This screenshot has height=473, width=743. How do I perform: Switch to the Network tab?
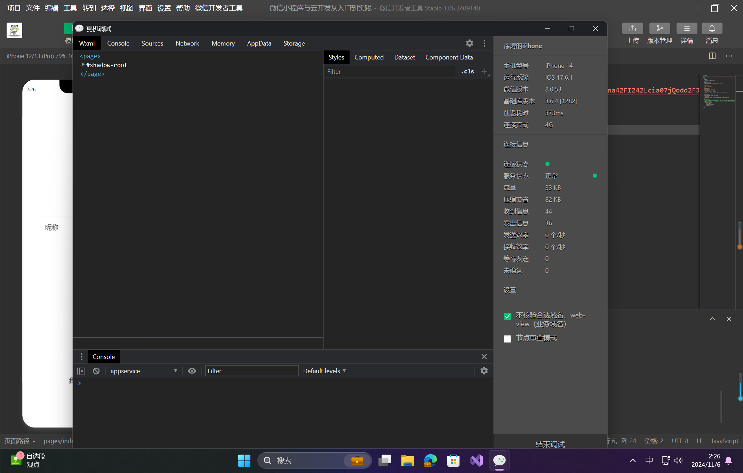tap(187, 43)
